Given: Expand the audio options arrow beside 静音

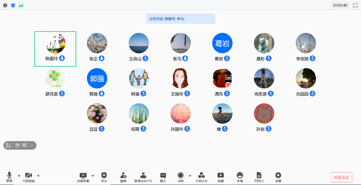Looking at the screenshot, I should (19, 175).
